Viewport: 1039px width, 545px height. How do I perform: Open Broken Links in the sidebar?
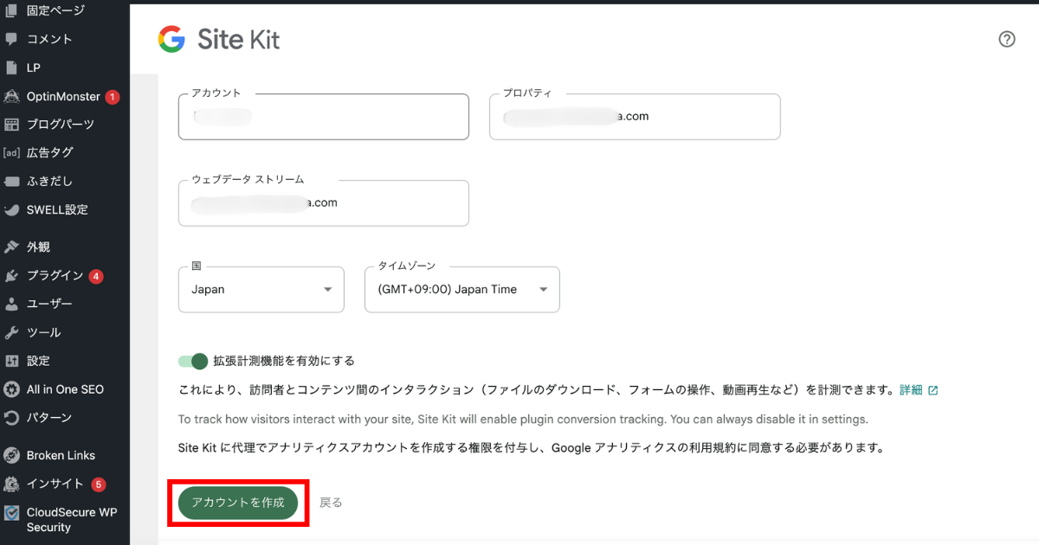61,455
